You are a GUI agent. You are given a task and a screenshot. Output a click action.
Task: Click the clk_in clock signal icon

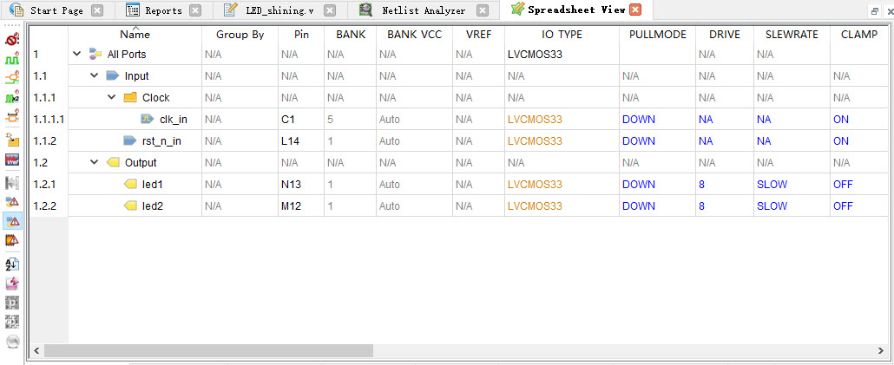148,119
